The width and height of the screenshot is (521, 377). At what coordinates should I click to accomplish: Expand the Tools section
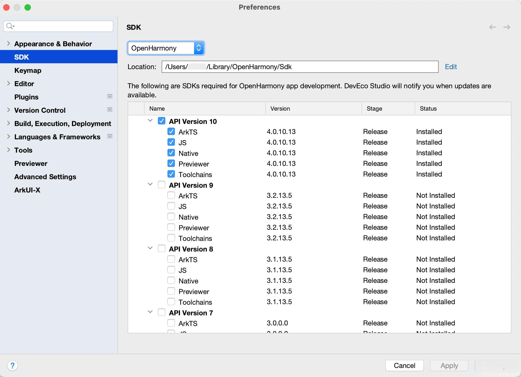[9, 150]
